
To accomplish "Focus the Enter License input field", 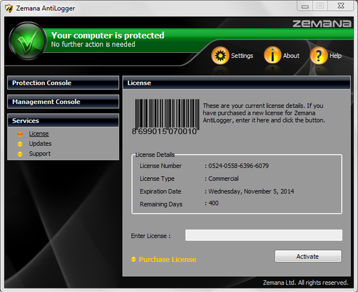I will point(264,235).
